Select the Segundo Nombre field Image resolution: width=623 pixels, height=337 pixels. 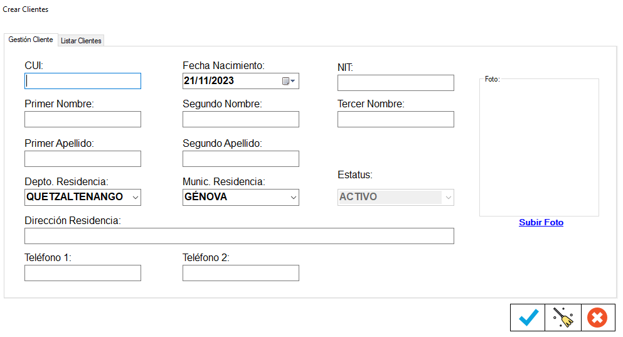240,119
